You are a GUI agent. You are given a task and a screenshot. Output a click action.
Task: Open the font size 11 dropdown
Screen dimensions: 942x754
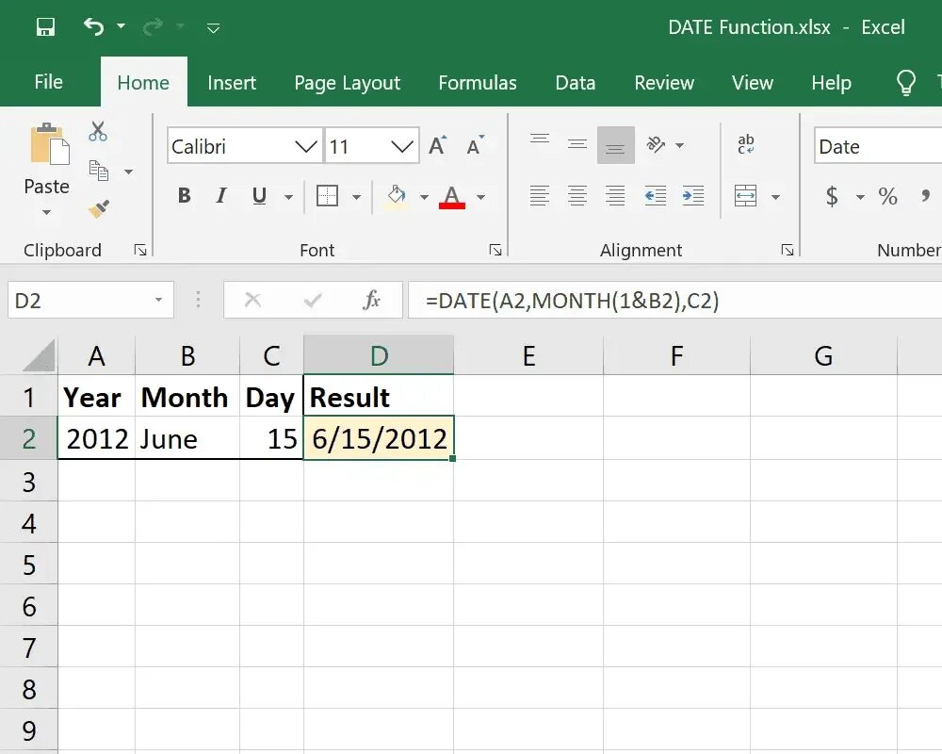click(402, 146)
